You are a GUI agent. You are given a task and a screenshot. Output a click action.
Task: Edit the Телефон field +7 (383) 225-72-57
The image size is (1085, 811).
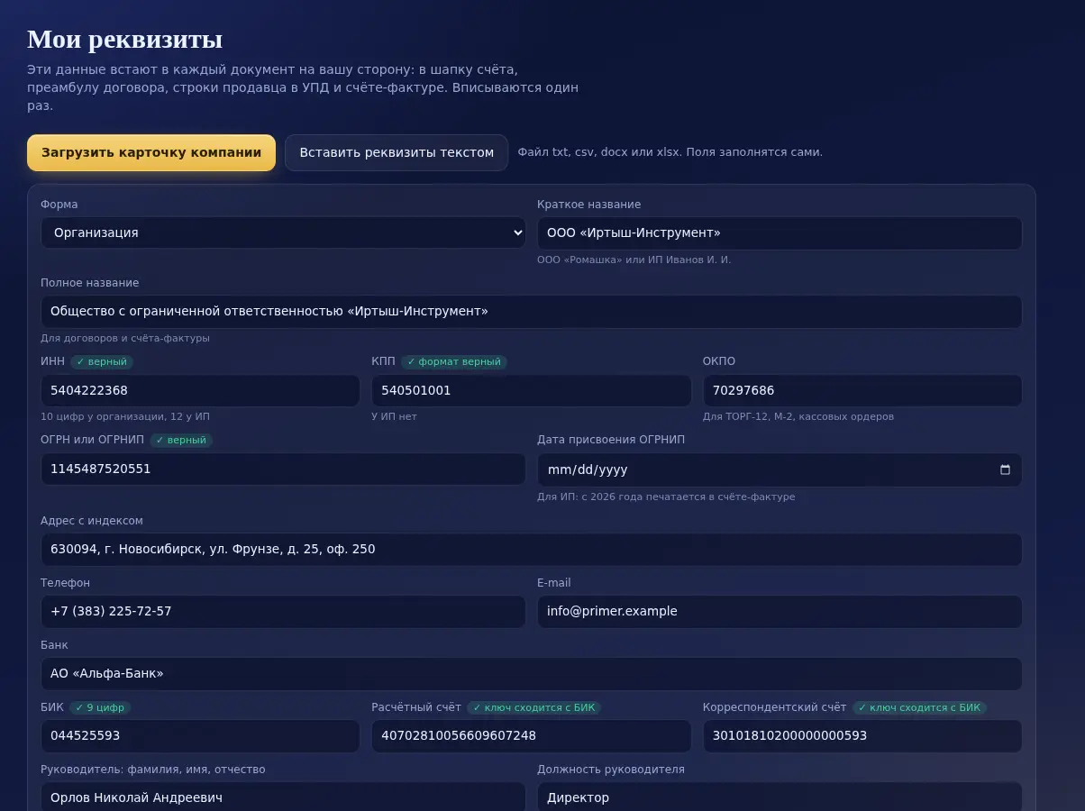pos(283,611)
